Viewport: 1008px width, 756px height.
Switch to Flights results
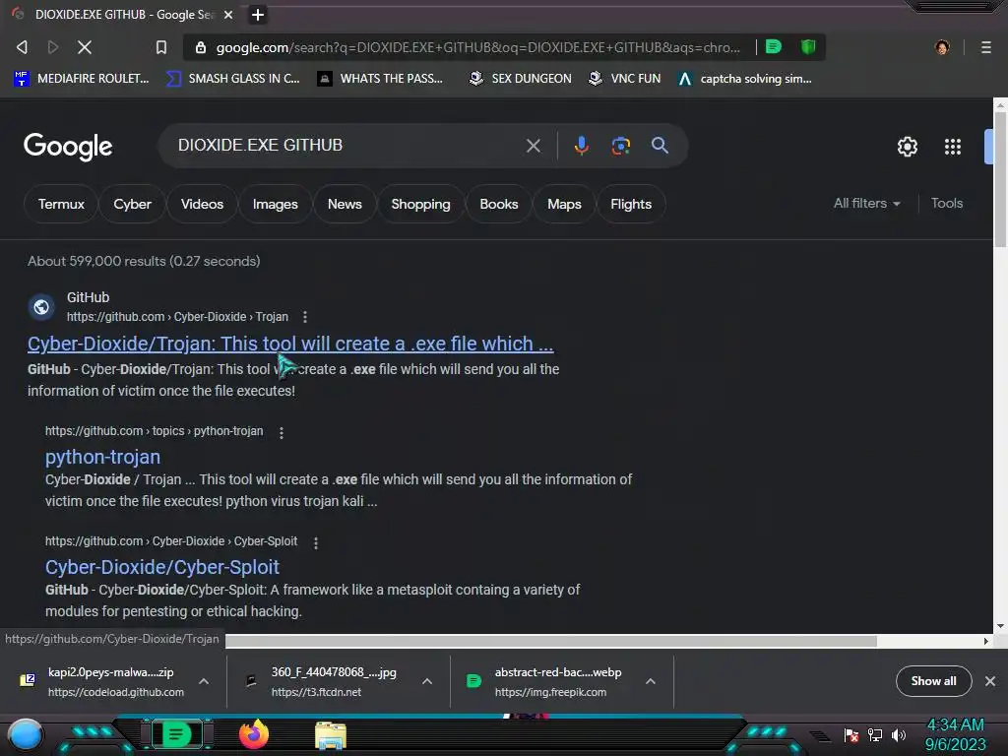(x=631, y=205)
